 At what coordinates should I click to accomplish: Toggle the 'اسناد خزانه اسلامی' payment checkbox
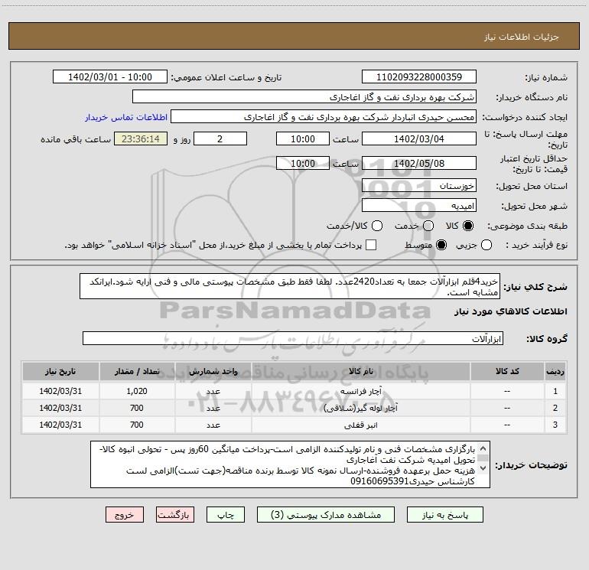pos(371,245)
